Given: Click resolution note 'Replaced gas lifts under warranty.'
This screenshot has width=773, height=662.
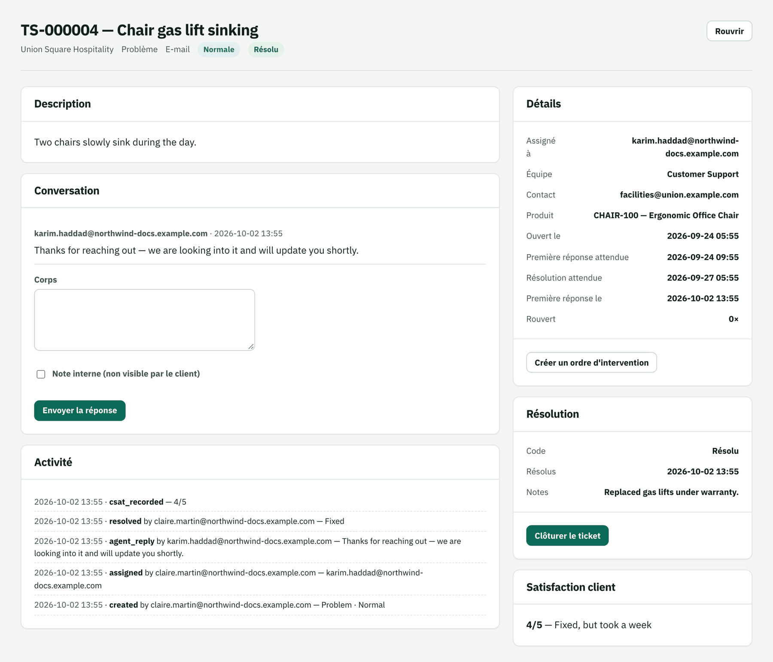Looking at the screenshot, I should click(x=671, y=492).
